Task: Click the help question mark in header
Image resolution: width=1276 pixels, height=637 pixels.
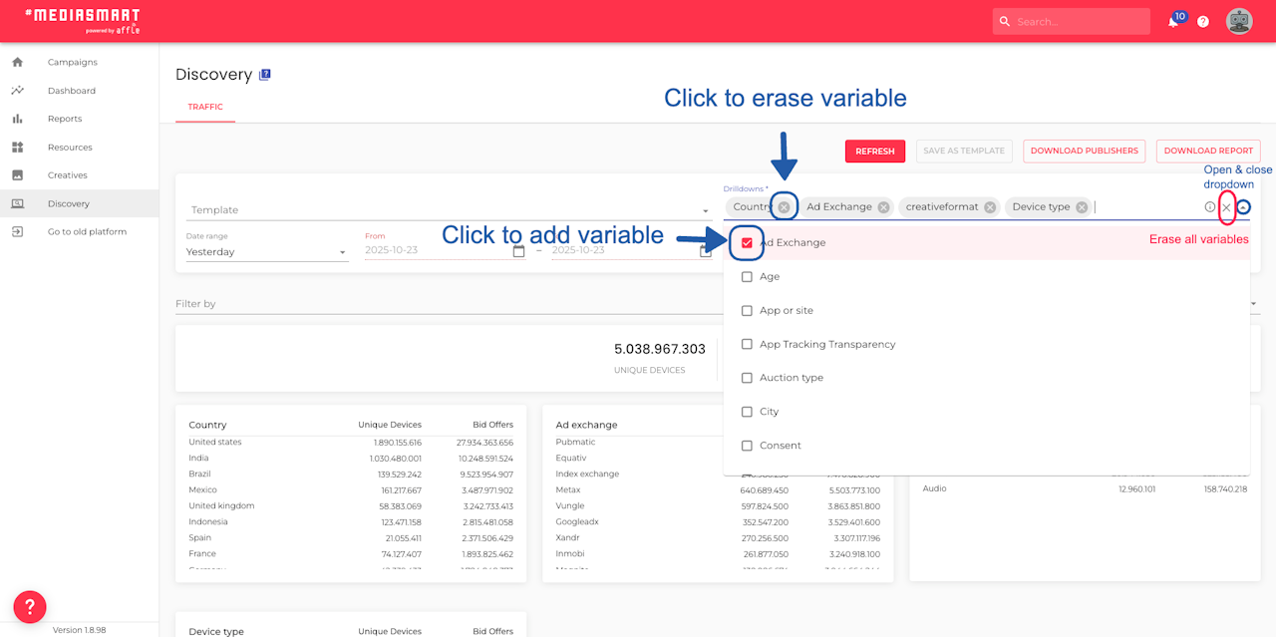Action: (x=1203, y=22)
